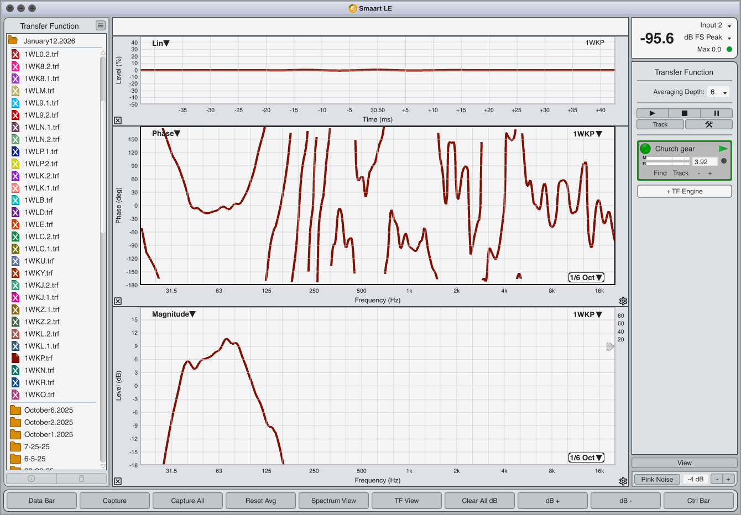Click the Church gear delay value field
The width and height of the screenshot is (741, 515).
pos(705,162)
